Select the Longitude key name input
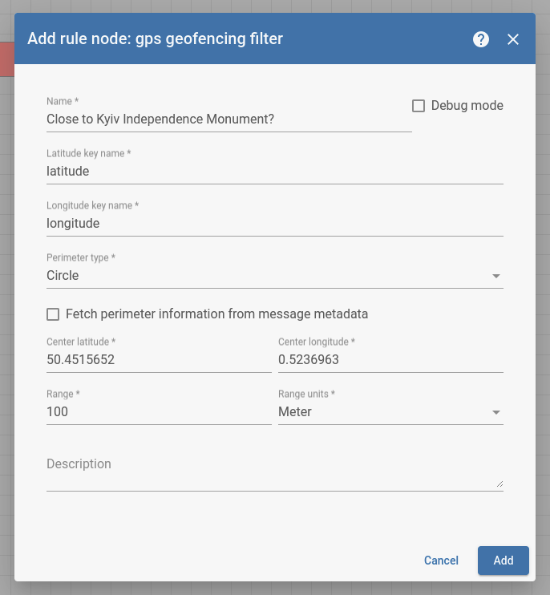This screenshot has height=595, width=550. (x=275, y=223)
